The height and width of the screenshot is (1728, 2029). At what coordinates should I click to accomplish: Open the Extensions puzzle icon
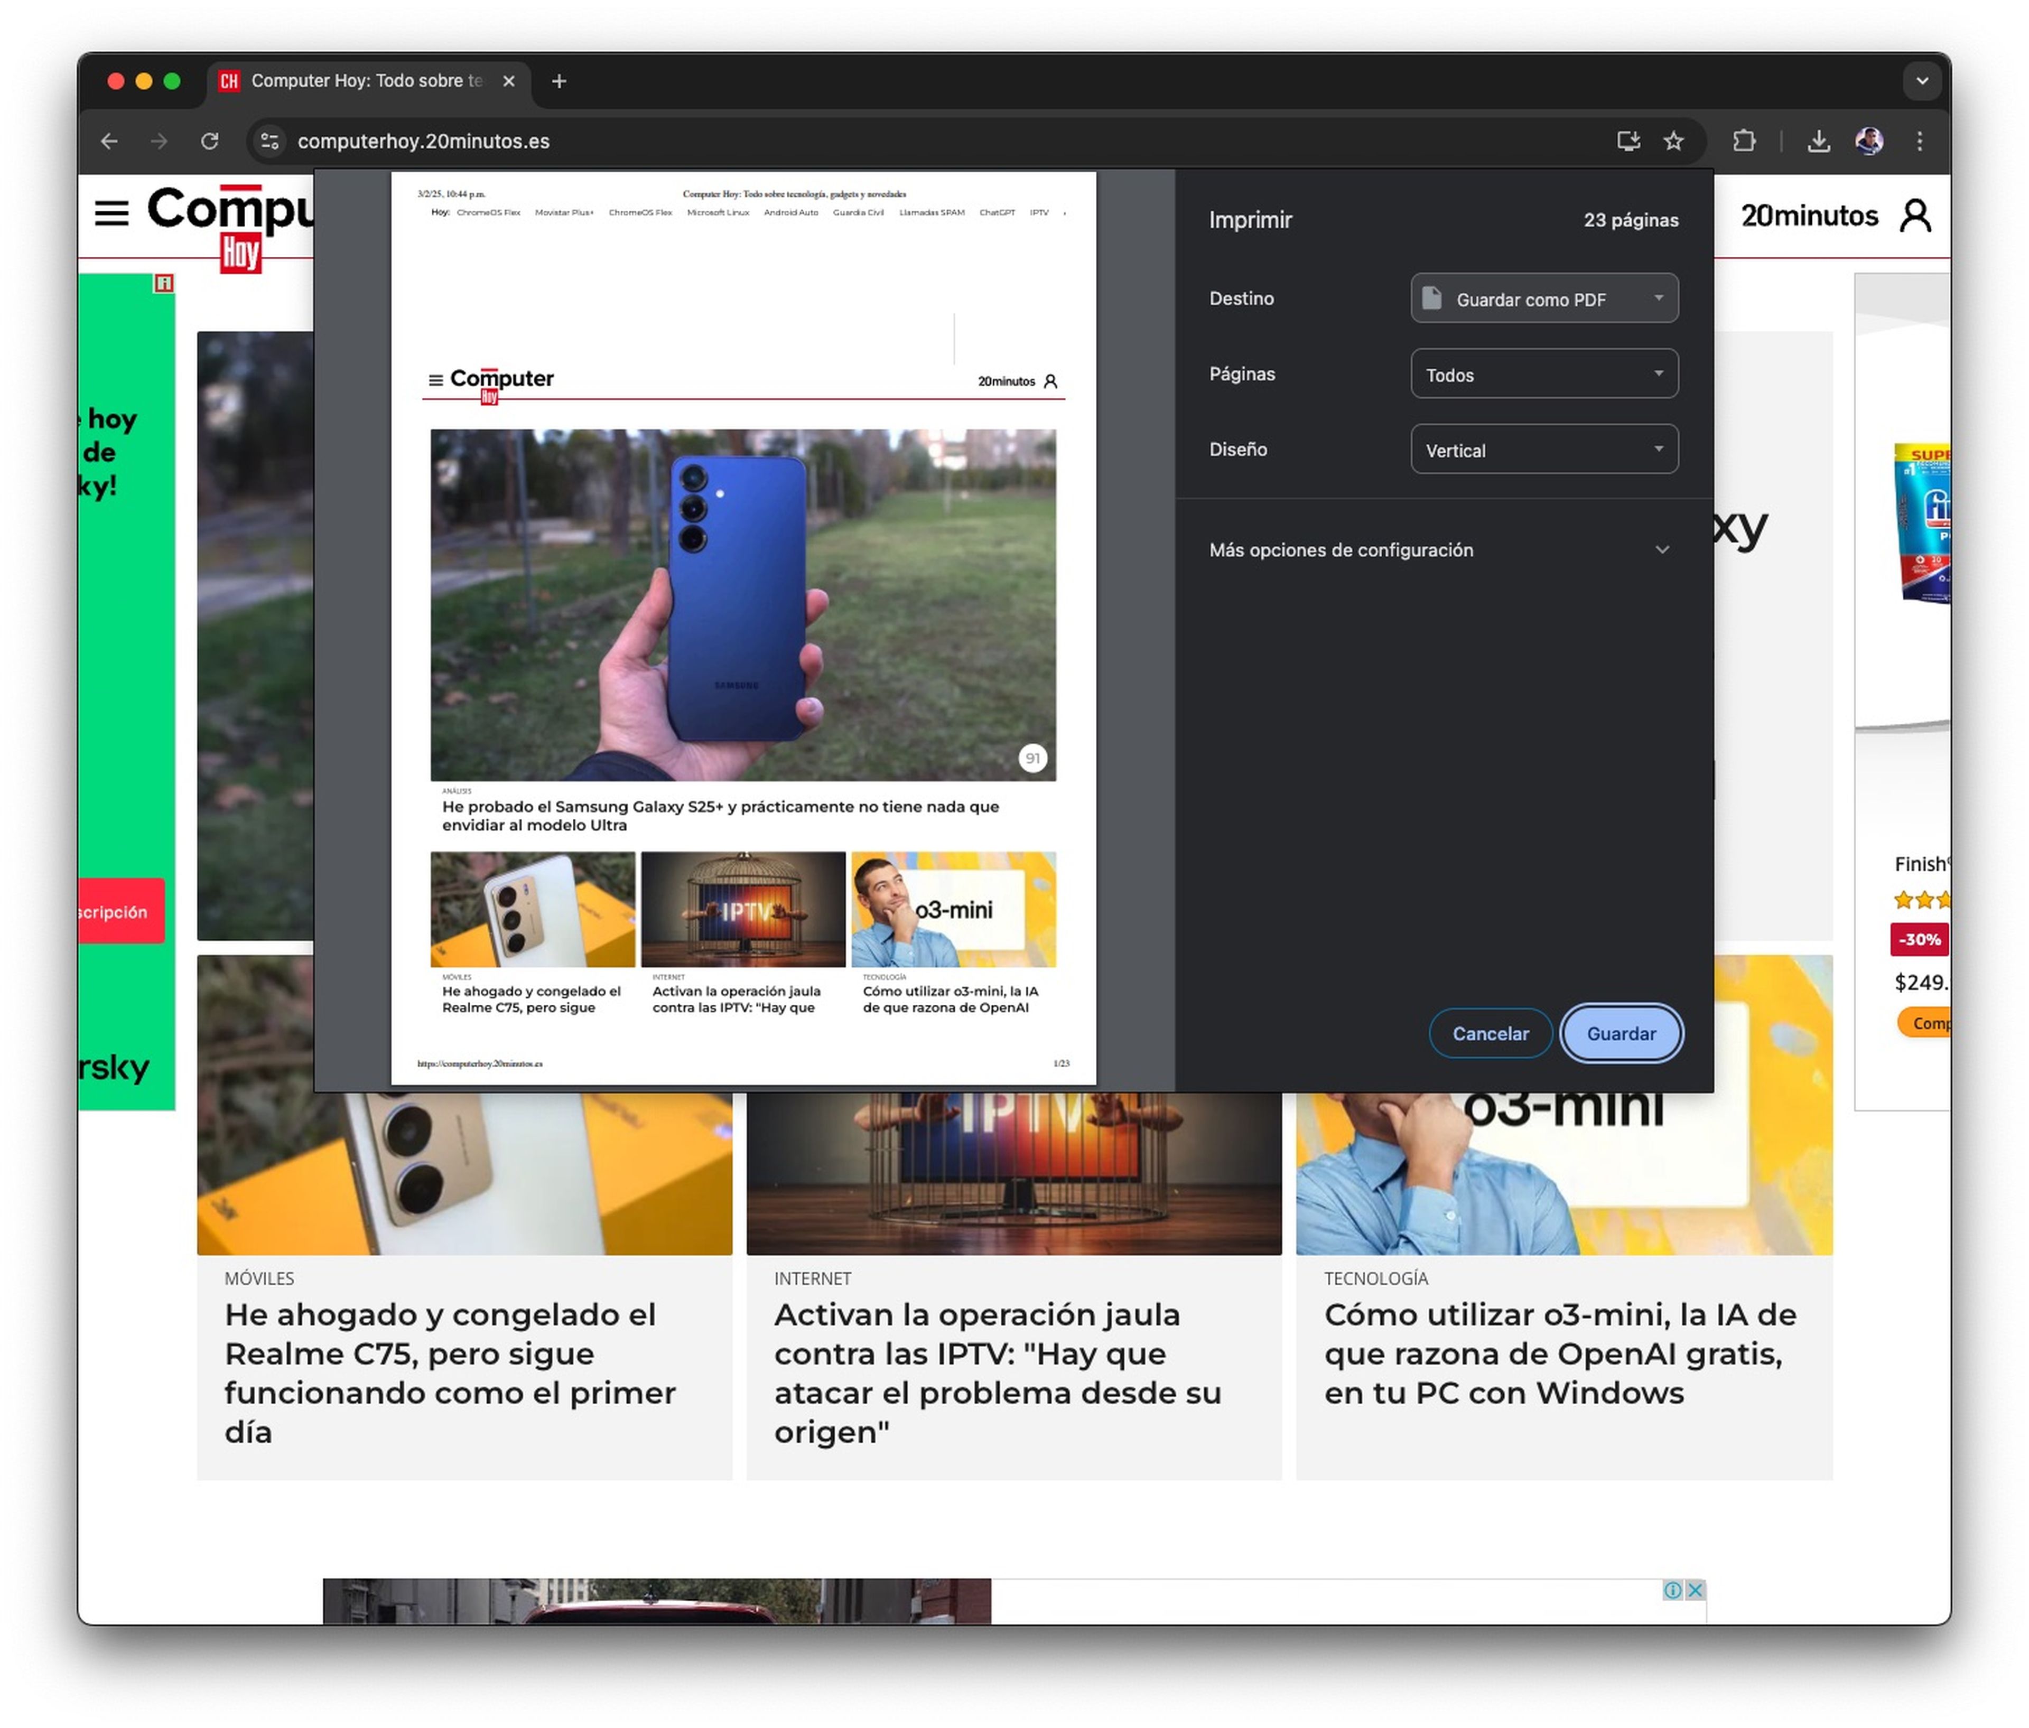tap(1744, 141)
